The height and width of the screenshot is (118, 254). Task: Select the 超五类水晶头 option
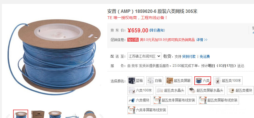coord(171,90)
